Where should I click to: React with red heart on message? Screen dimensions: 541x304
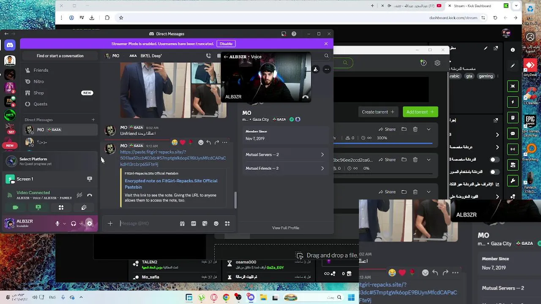click(183, 142)
